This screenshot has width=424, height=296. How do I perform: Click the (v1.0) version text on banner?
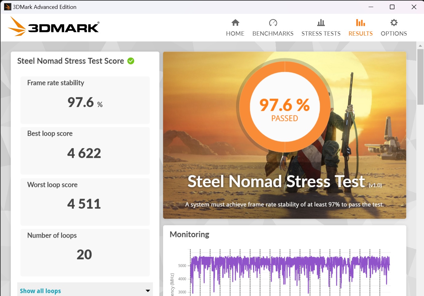(x=375, y=185)
